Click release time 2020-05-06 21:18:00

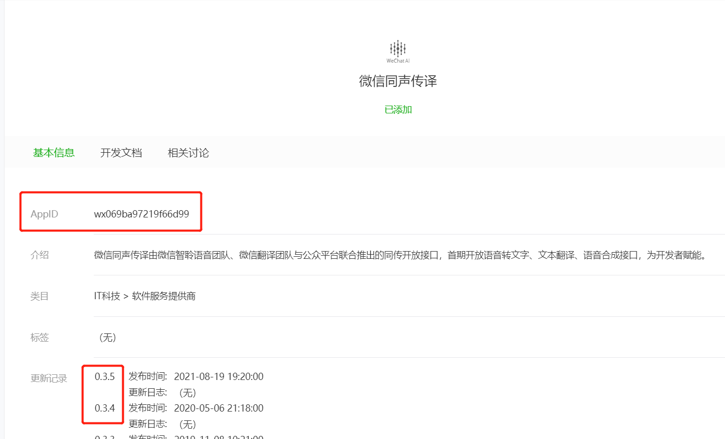tap(219, 408)
